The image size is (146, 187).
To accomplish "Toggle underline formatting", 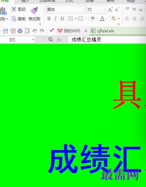I will tap(62, 18).
